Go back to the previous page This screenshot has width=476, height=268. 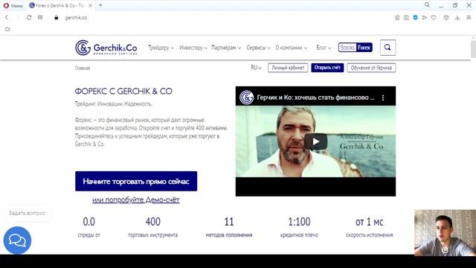(x=7, y=18)
